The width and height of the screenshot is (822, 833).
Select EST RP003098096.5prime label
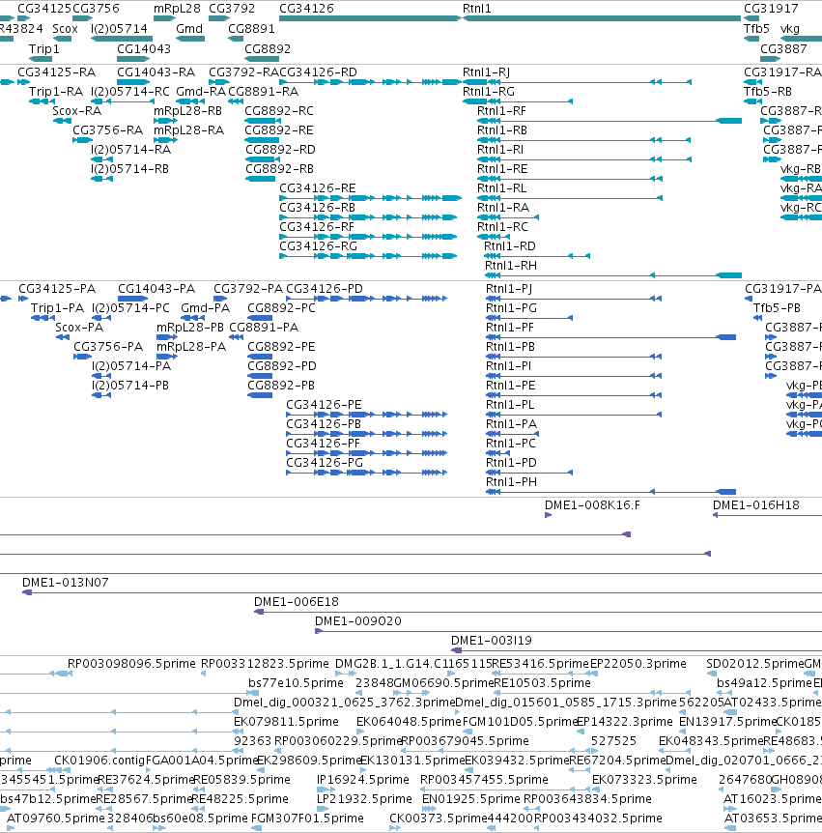[131, 664]
